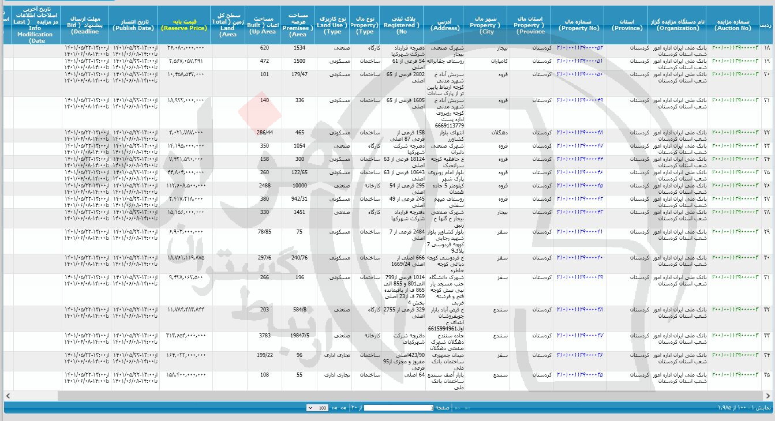Click the Land Use Type column header
This screenshot has width=775, height=421.
[332, 25]
